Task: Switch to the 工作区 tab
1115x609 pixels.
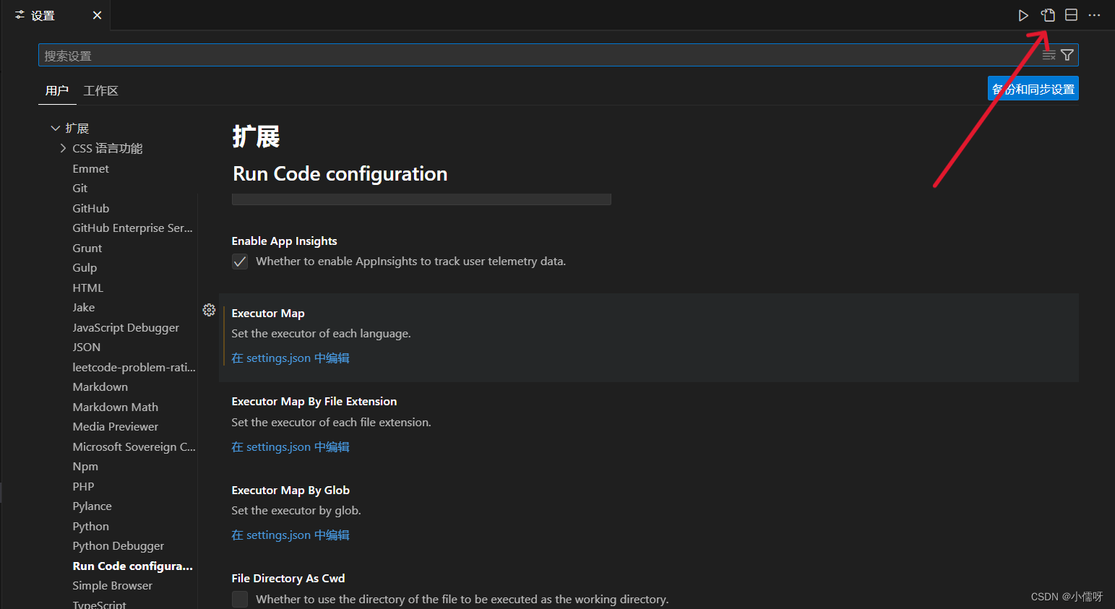Action: point(100,90)
